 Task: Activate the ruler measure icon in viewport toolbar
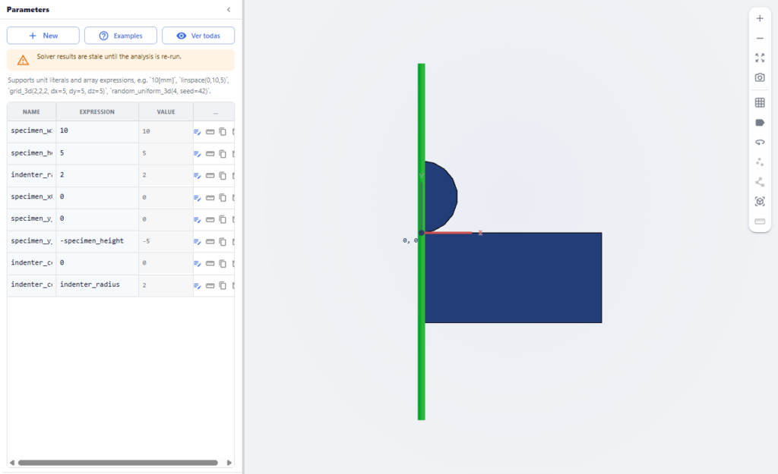pos(760,221)
